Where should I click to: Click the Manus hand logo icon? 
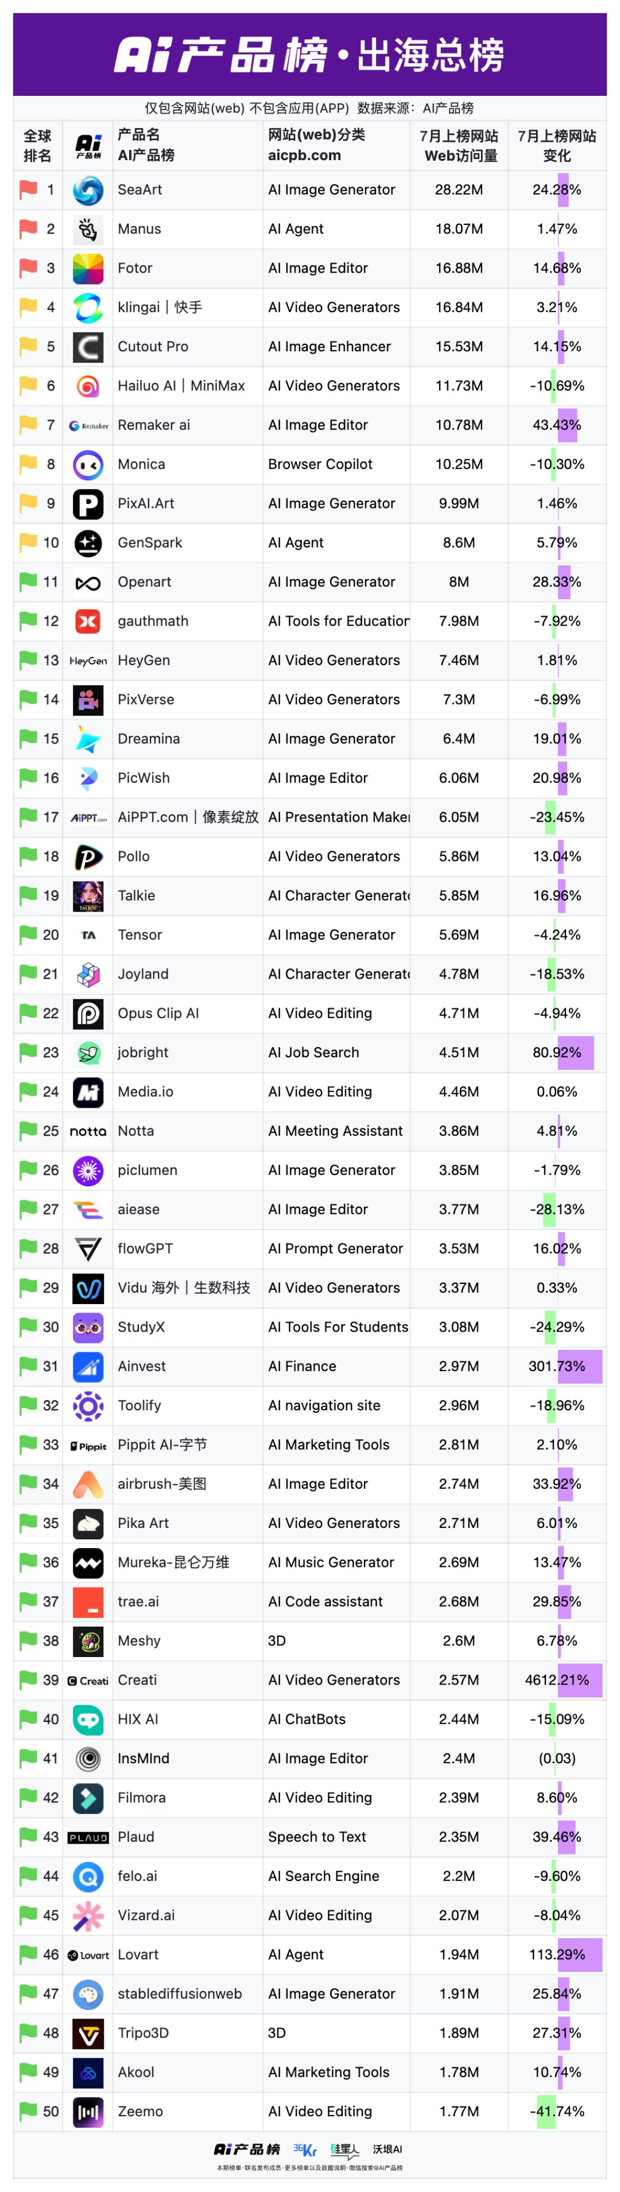point(88,229)
